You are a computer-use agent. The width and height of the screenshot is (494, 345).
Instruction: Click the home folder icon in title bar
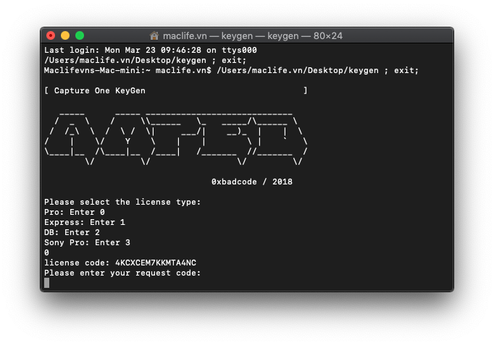[154, 35]
